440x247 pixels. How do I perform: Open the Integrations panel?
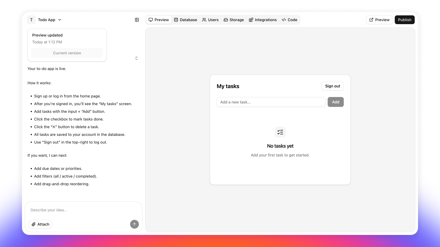point(263,19)
